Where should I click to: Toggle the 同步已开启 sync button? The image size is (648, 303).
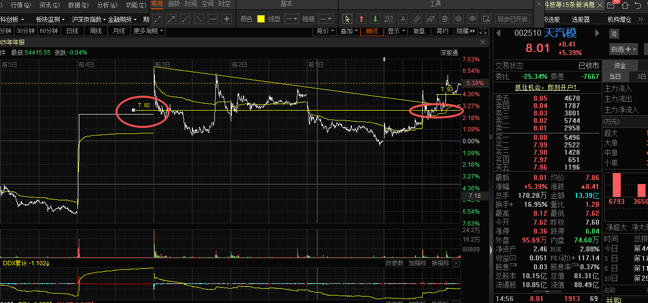[x=513, y=19]
